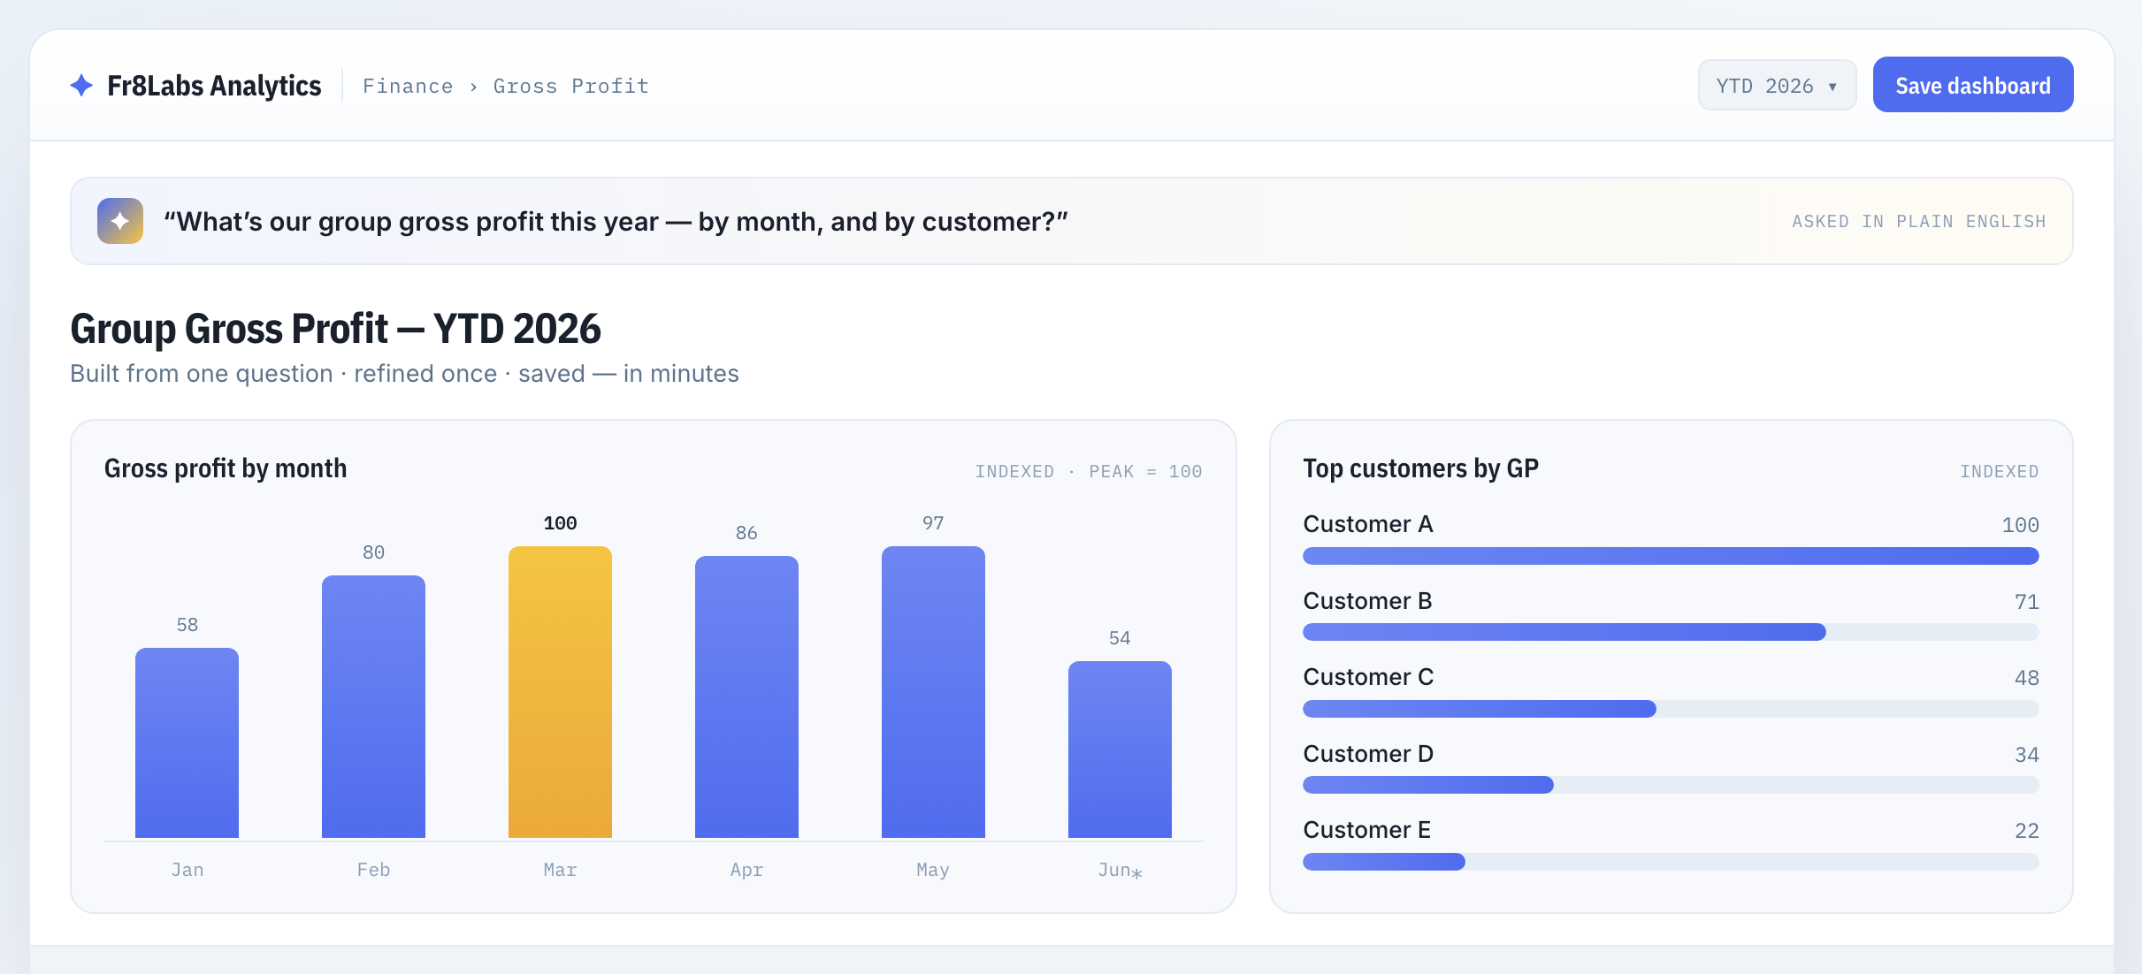Select the June bar labeled 54
The image size is (2142, 974).
click(1120, 750)
